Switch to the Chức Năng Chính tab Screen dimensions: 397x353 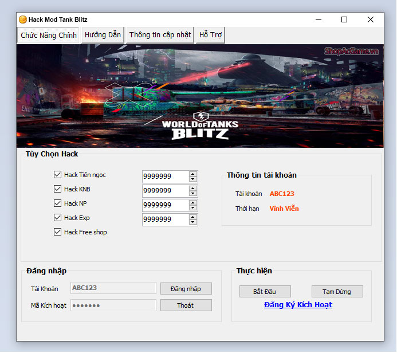pyautogui.click(x=49, y=35)
